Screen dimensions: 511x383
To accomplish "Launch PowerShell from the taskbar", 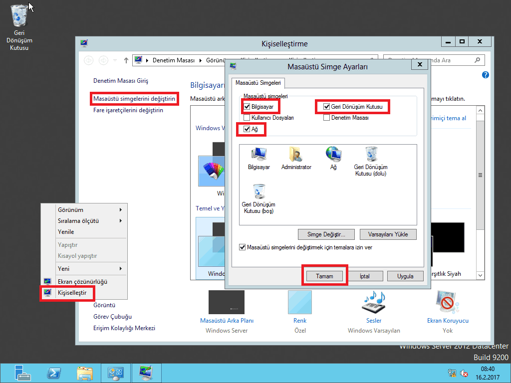I will click(x=53, y=373).
